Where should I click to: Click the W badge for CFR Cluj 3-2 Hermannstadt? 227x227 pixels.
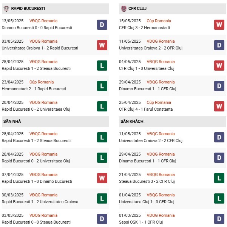pyautogui.click(x=219, y=25)
